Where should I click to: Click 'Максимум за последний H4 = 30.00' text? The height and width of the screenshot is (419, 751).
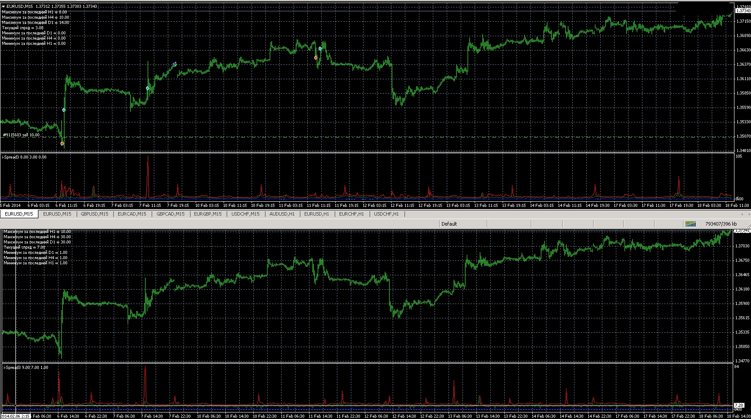(37, 237)
